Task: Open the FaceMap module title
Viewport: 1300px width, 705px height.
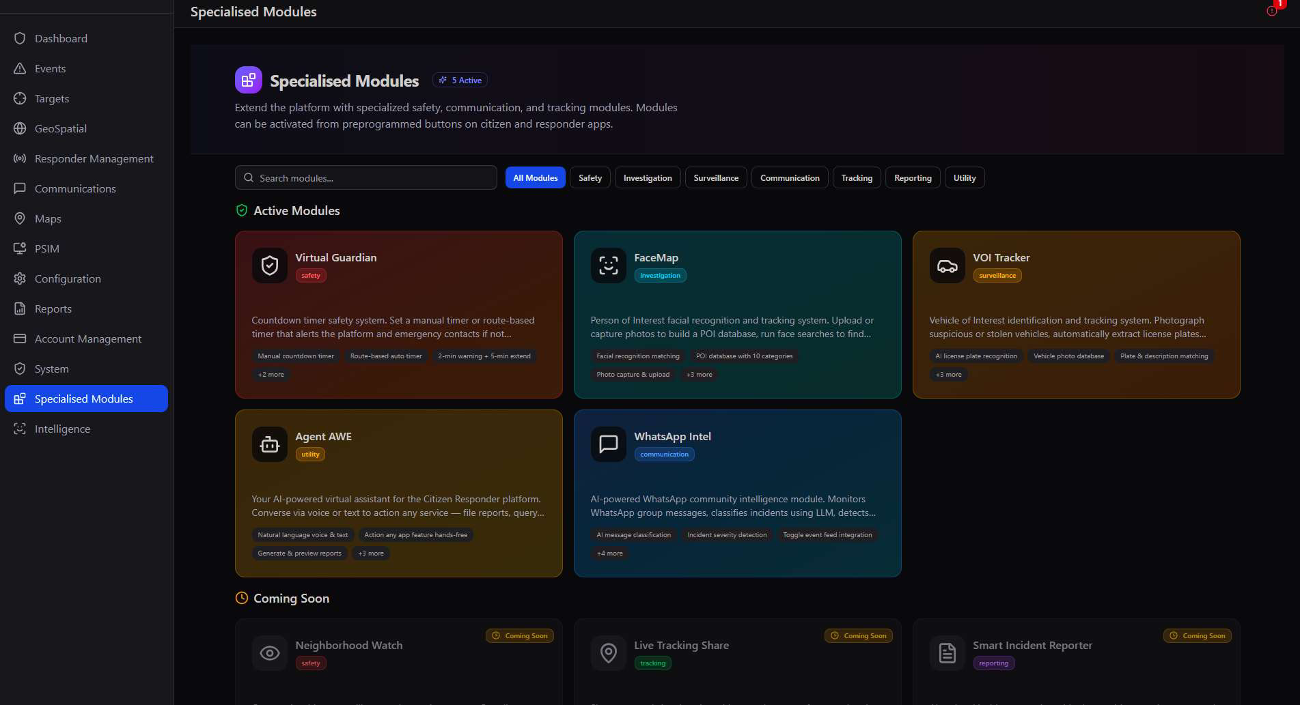Action: click(x=656, y=257)
